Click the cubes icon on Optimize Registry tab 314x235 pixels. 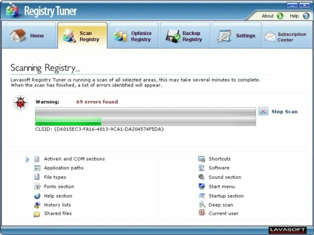[x=121, y=36]
